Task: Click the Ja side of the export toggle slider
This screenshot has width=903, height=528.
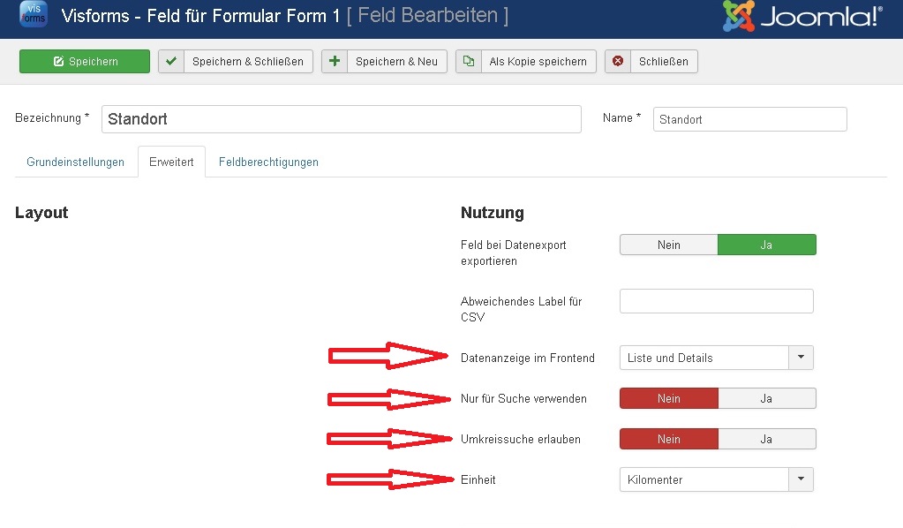Action: click(767, 245)
